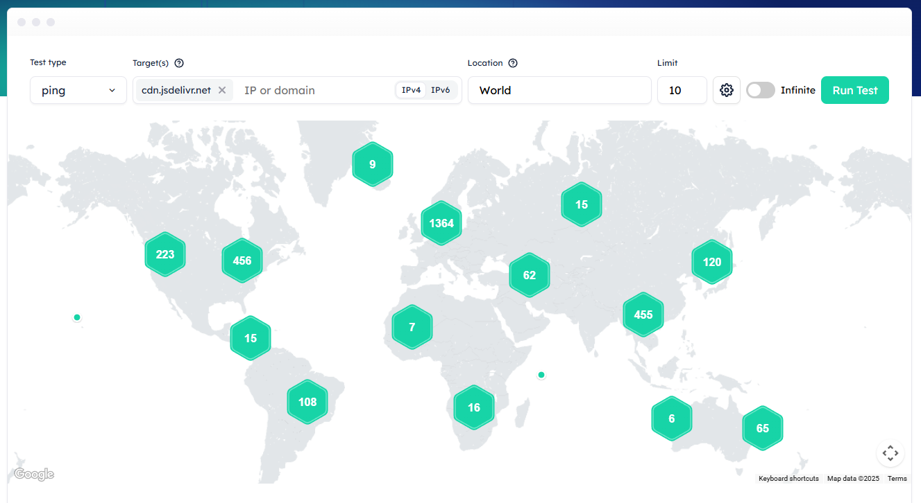921x503 pixels.
Task: Click the map camera controls icon
Action: point(890,454)
